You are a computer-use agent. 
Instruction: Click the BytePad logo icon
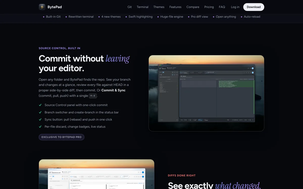coord(42,7)
